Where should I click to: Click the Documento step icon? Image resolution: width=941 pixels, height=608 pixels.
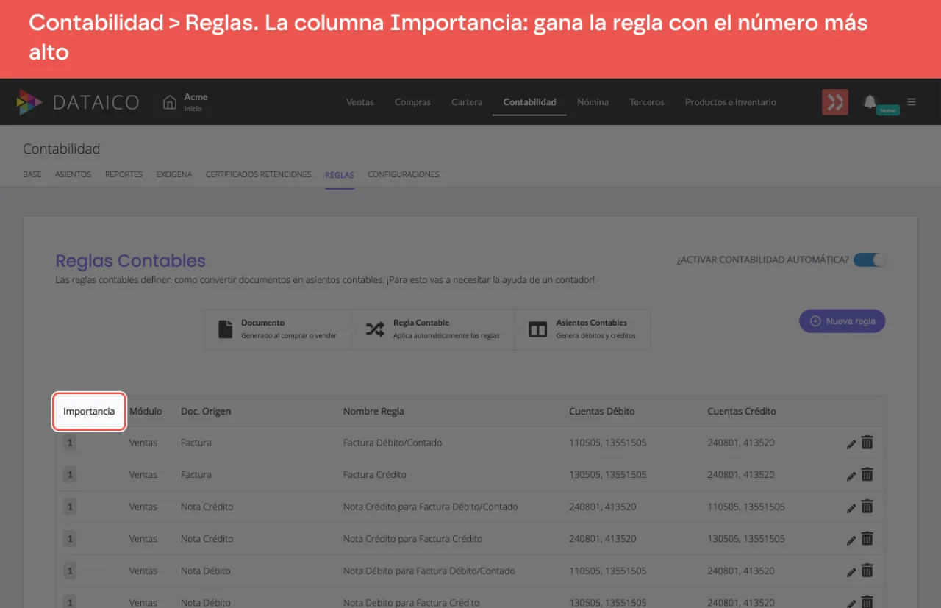pyautogui.click(x=226, y=329)
